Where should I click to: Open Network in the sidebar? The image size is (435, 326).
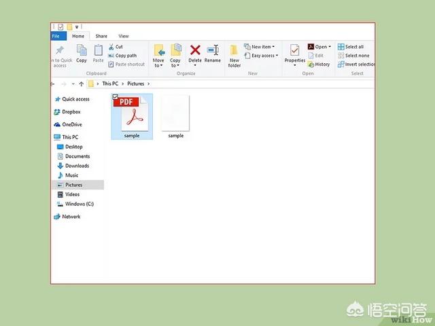click(x=67, y=217)
